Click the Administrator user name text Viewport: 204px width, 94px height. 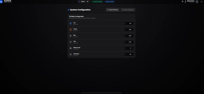(x=190, y=1)
